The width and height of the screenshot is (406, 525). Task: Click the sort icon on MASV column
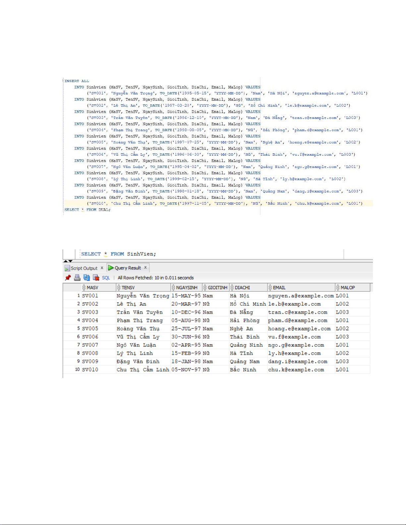tap(84, 288)
